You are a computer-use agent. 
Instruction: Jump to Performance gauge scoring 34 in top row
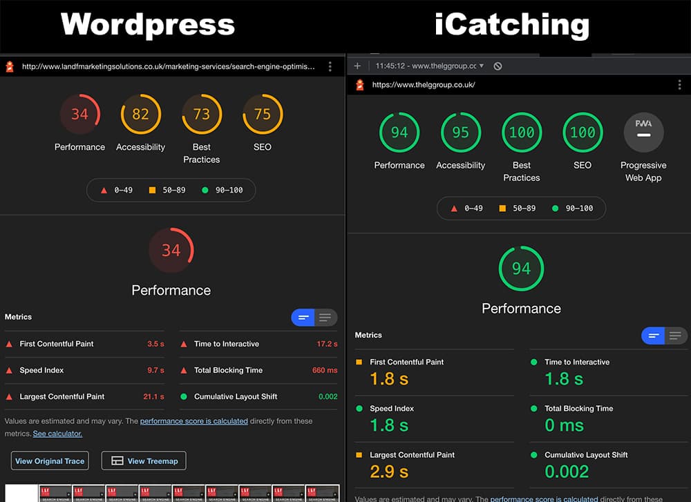tap(79, 123)
